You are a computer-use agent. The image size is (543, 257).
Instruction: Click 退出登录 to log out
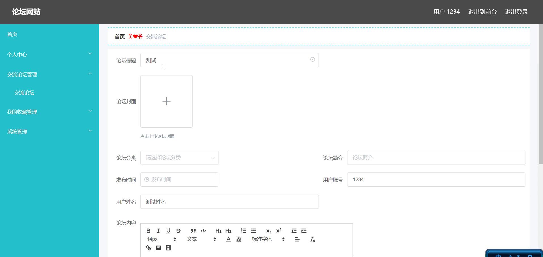(x=517, y=12)
